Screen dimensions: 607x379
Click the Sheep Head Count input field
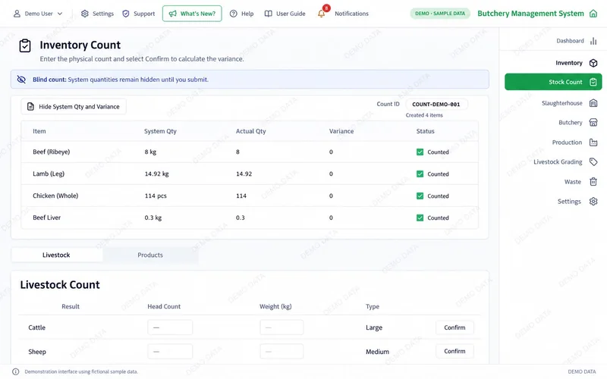[170, 352]
